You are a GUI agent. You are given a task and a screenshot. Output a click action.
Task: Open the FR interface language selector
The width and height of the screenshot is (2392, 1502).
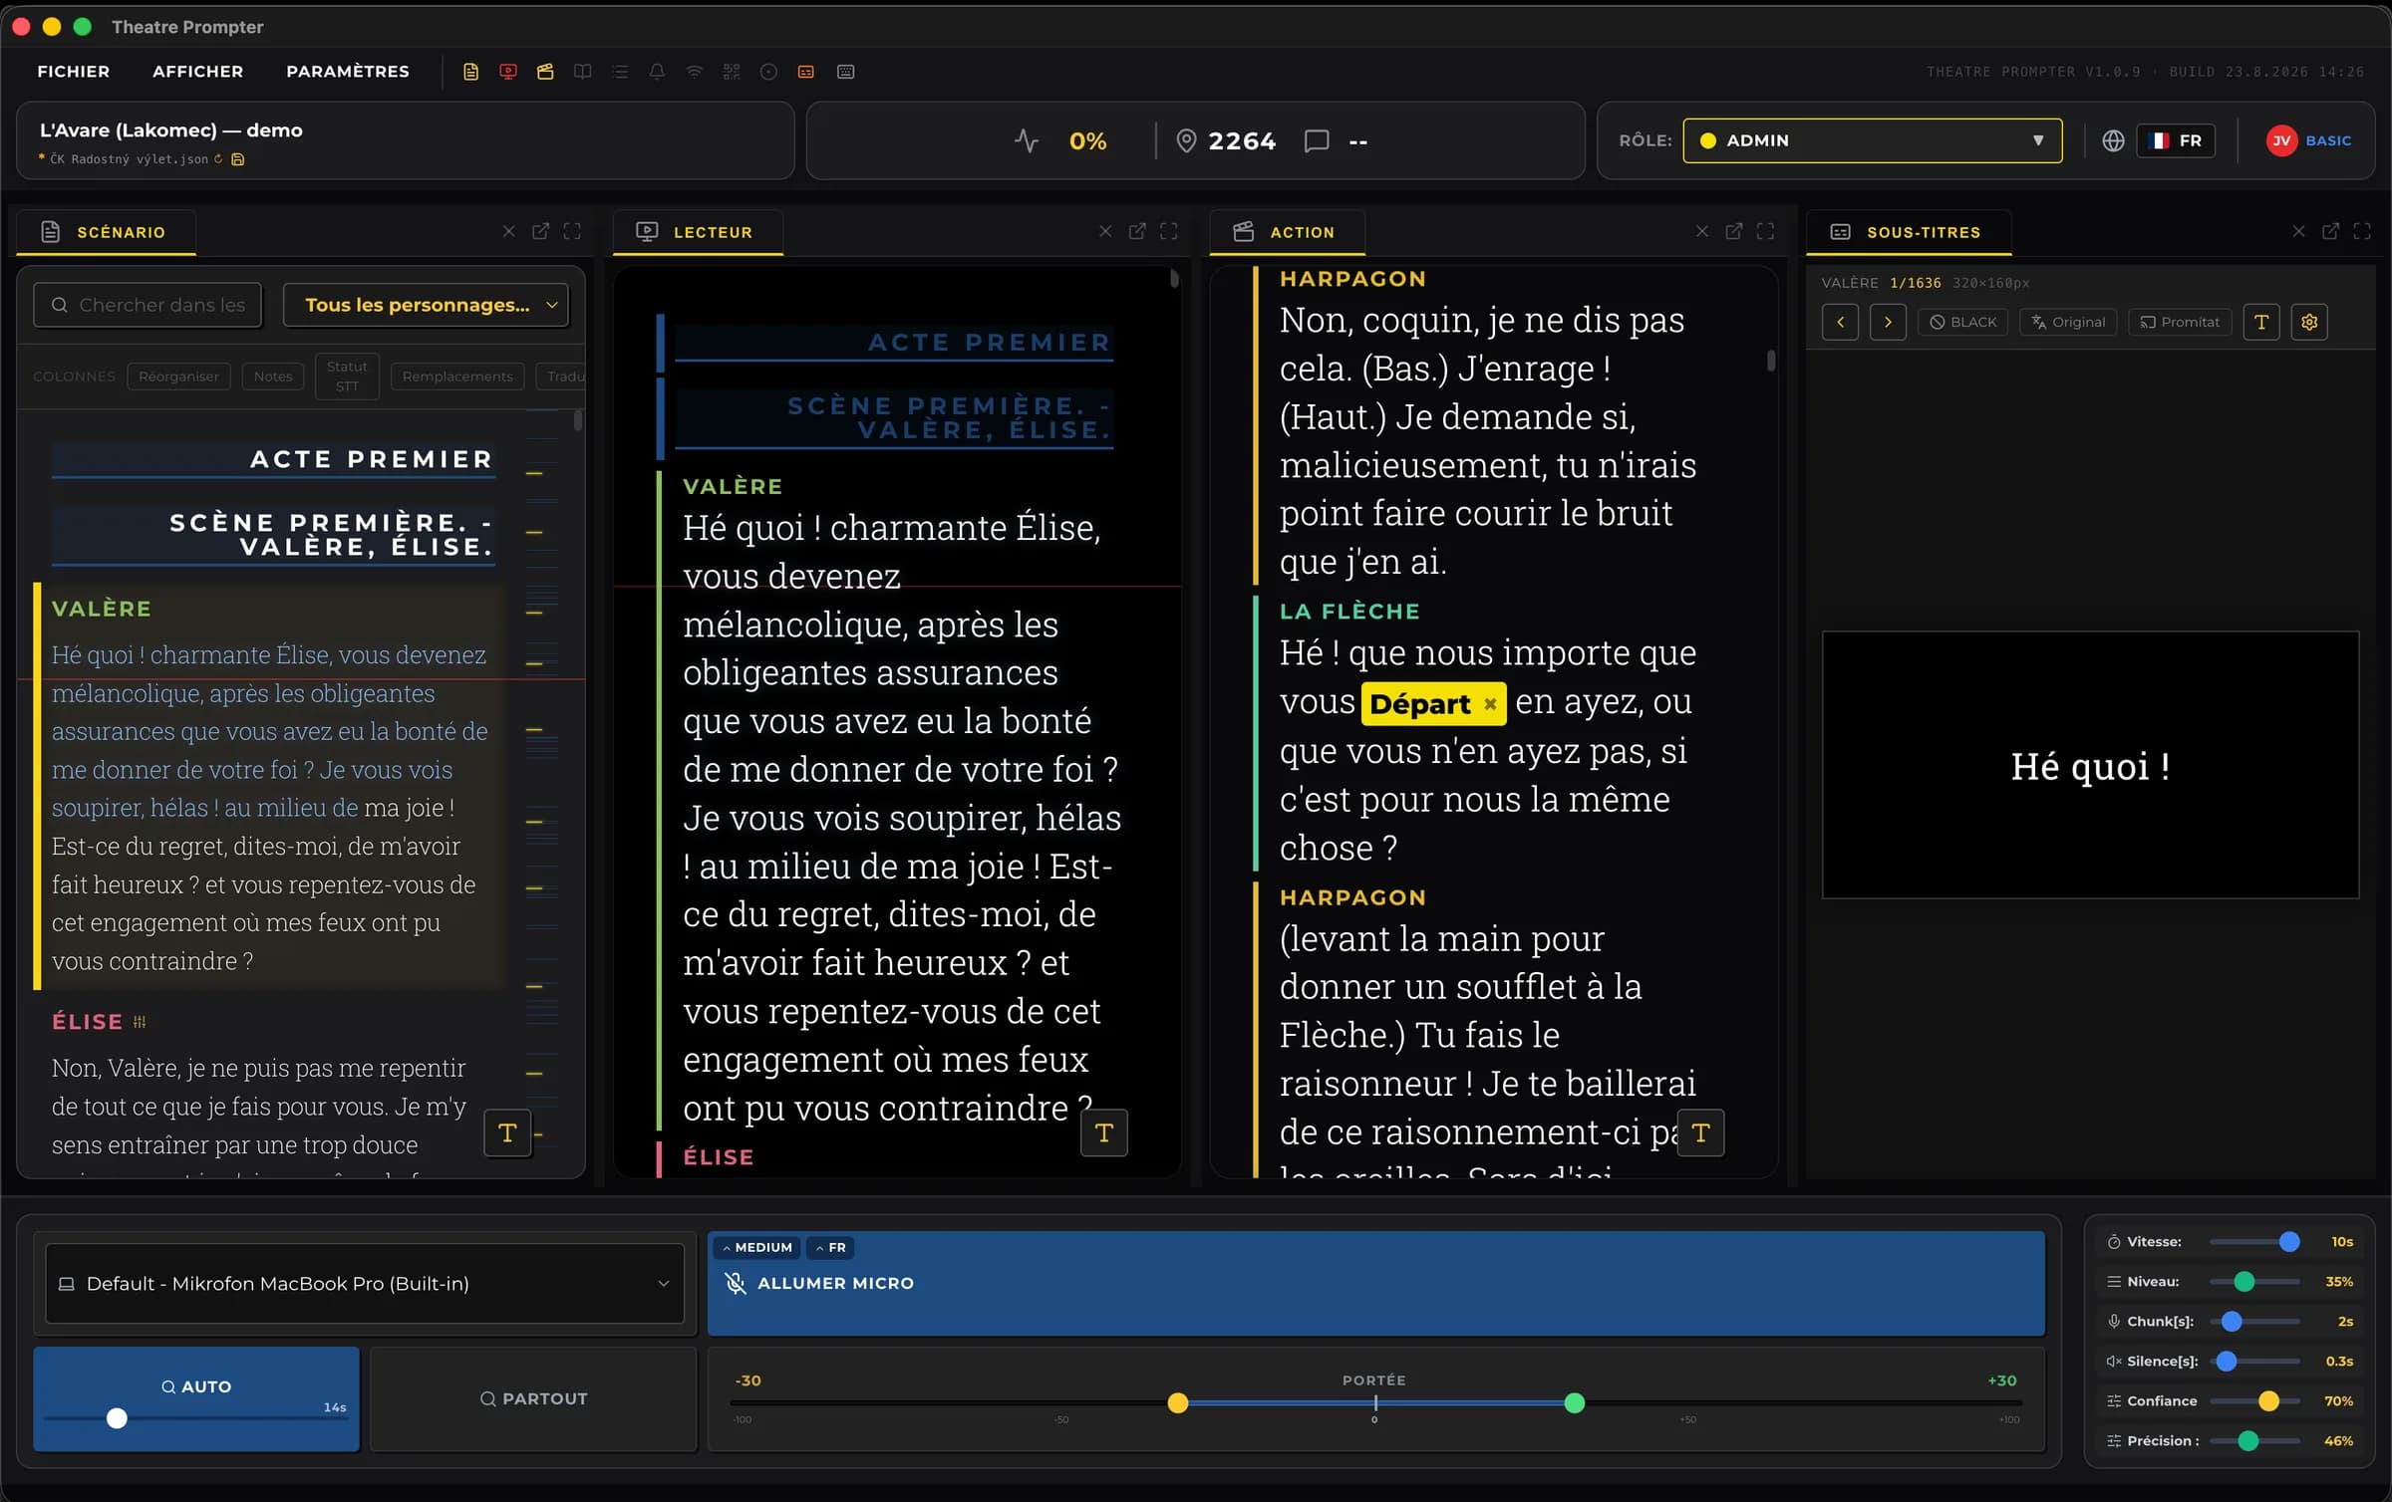2177,140
